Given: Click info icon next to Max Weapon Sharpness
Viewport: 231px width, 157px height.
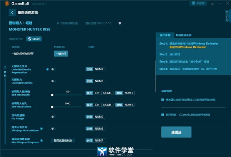Looking at the screenshot, I should coord(42,140).
